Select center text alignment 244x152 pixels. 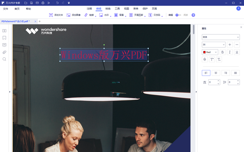click(216, 73)
